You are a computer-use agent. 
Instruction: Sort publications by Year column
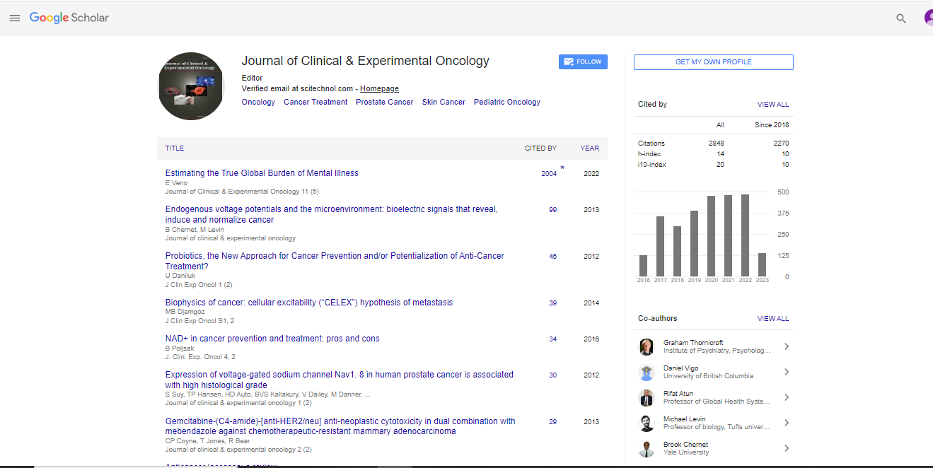pyautogui.click(x=589, y=148)
